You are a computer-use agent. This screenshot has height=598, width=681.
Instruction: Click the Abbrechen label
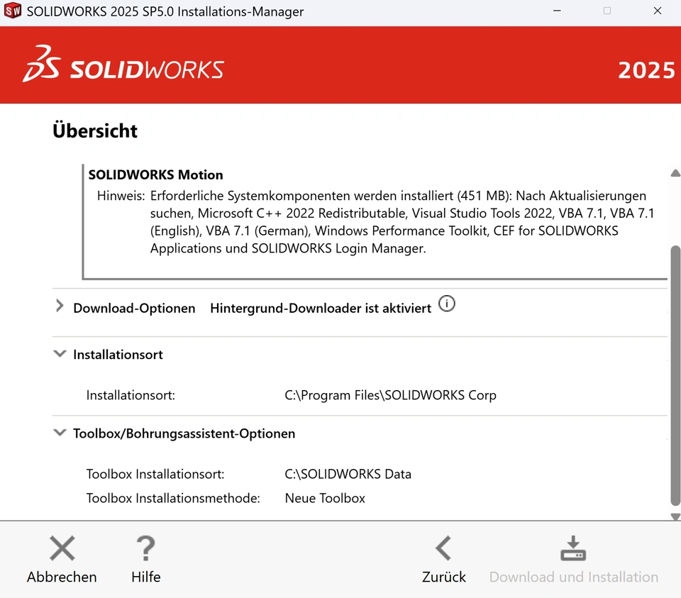point(62,577)
